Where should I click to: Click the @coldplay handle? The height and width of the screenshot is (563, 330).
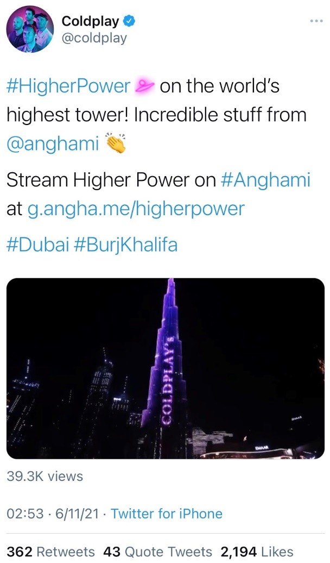(x=94, y=37)
